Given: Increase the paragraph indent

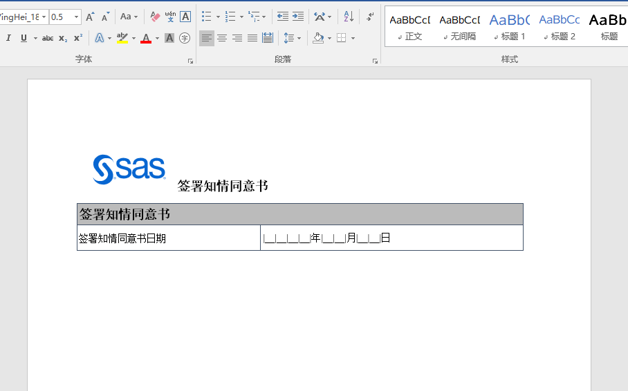Looking at the screenshot, I should click(x=298, y=17).
